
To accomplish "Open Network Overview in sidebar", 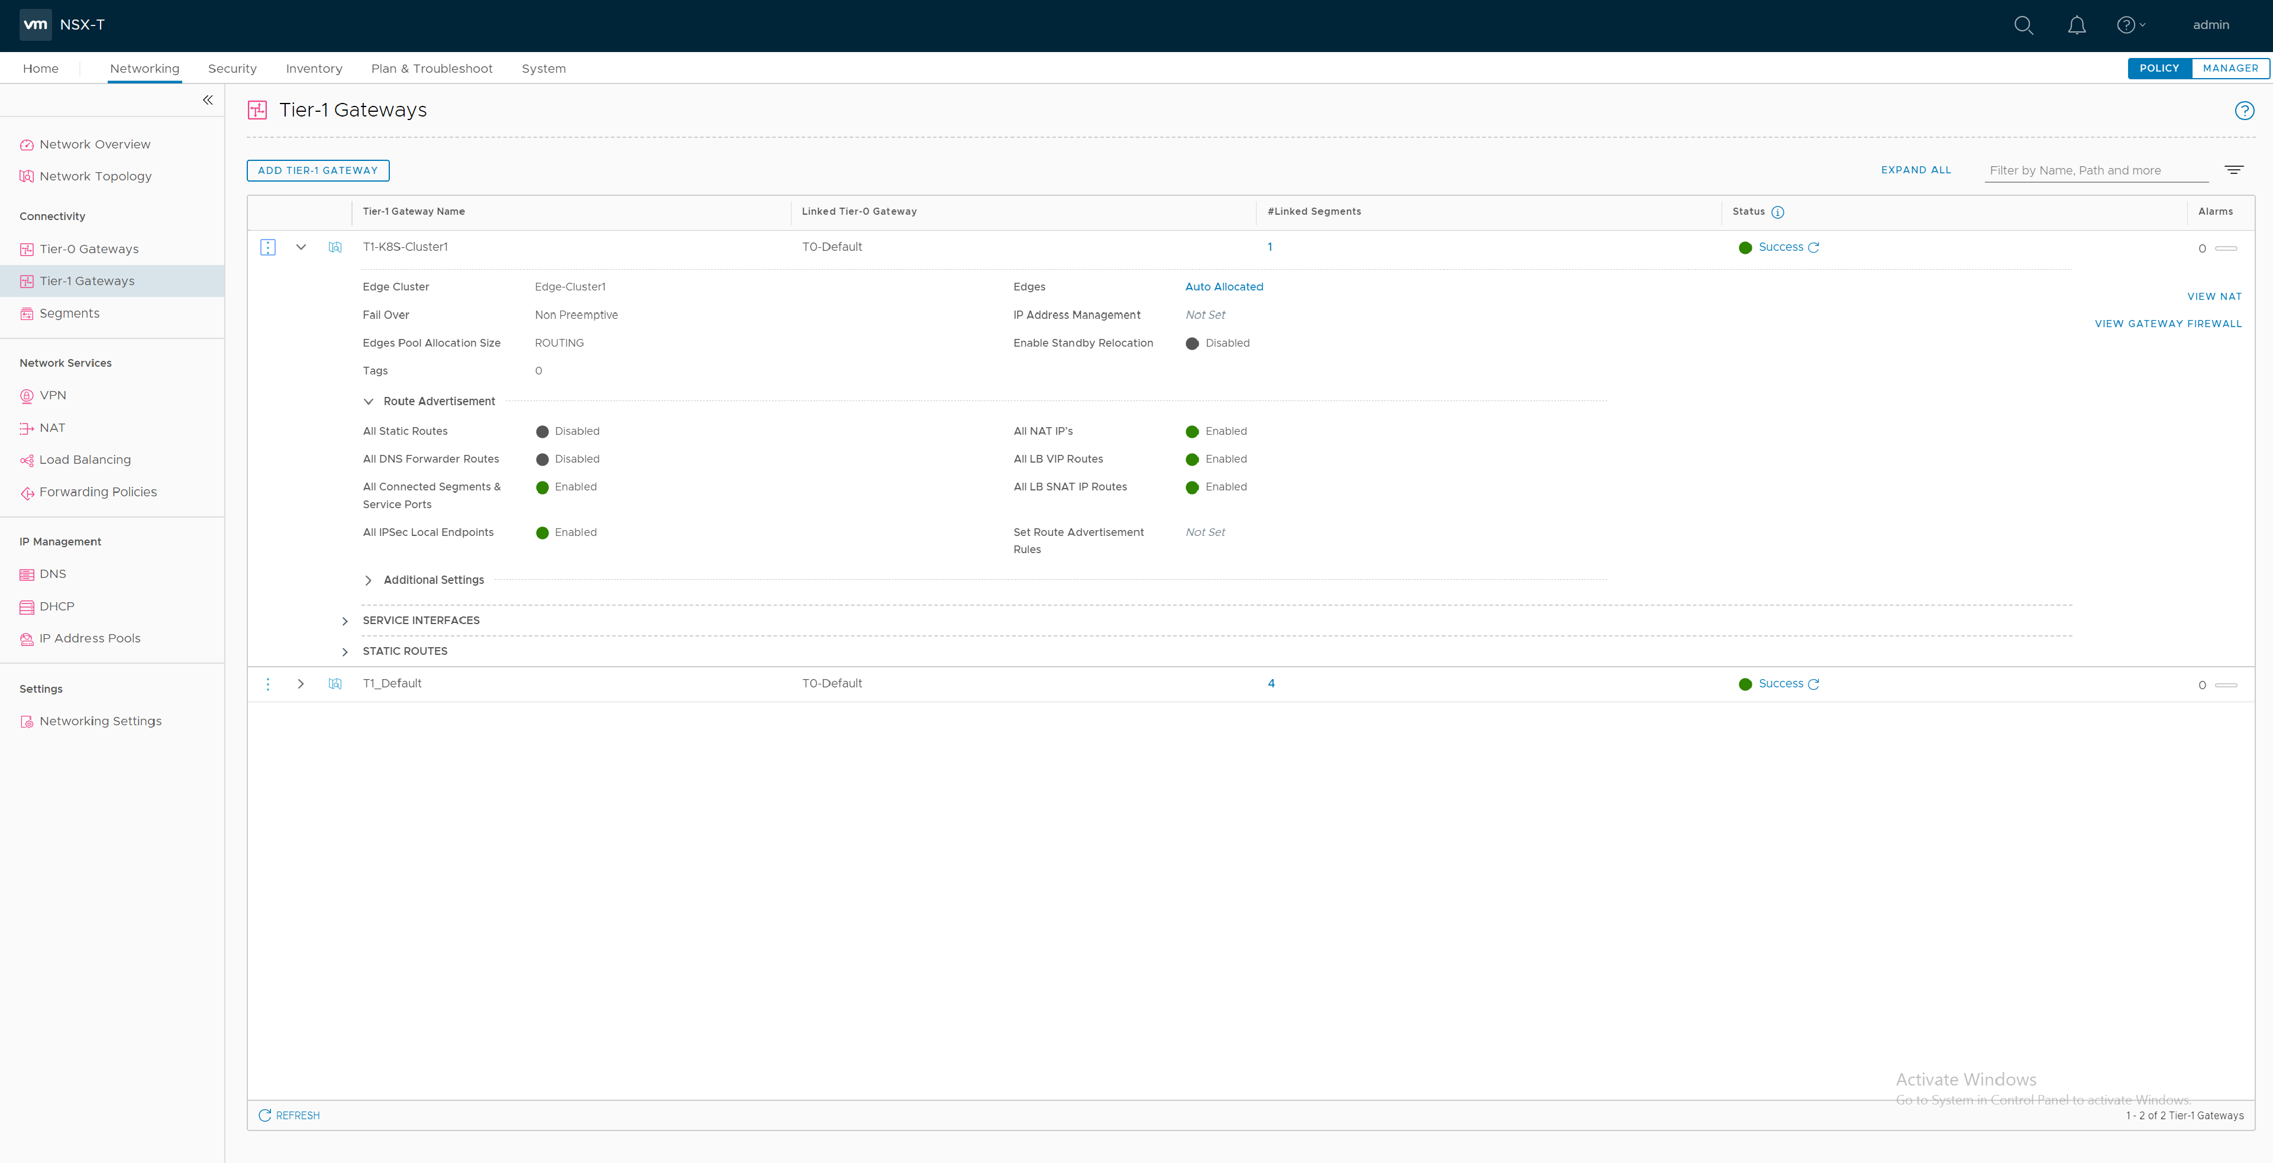I will pos(95,145).
